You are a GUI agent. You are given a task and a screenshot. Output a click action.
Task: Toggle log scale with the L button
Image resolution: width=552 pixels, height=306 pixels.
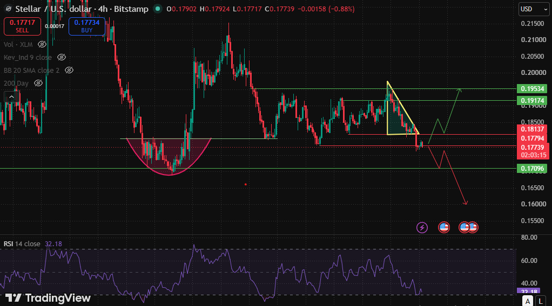(540, 301)
